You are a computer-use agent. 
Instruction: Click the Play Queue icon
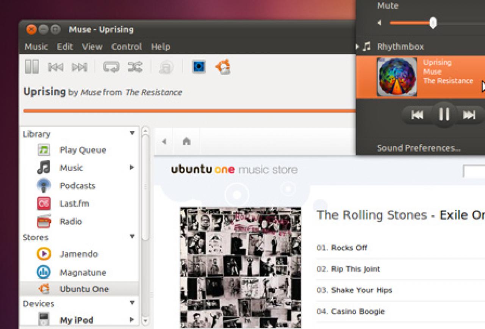[x=44, y=150]
